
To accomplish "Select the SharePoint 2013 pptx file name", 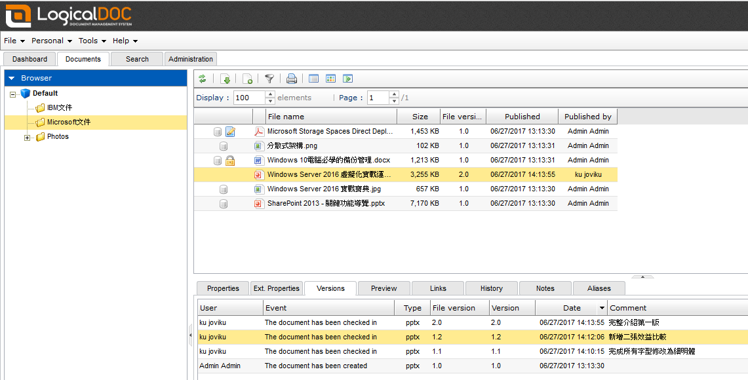I will (326, 204).
